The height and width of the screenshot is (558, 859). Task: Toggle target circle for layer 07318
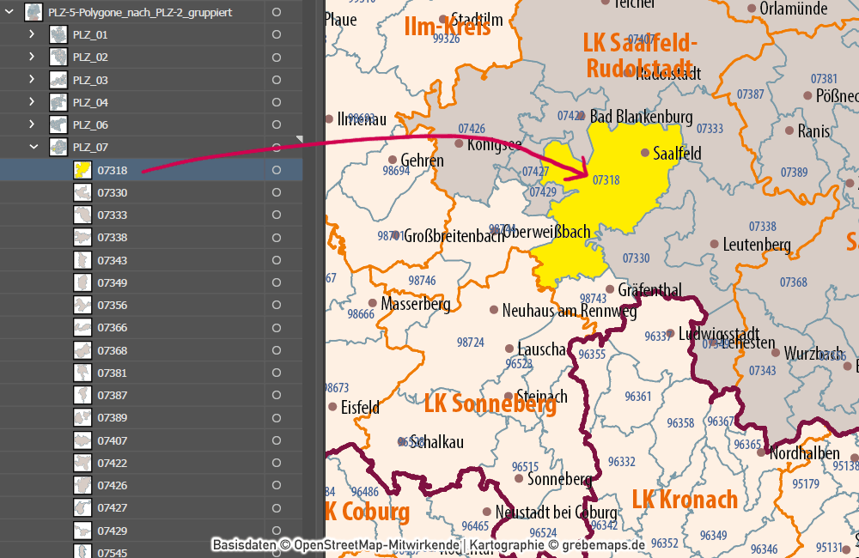click(277, 170)
